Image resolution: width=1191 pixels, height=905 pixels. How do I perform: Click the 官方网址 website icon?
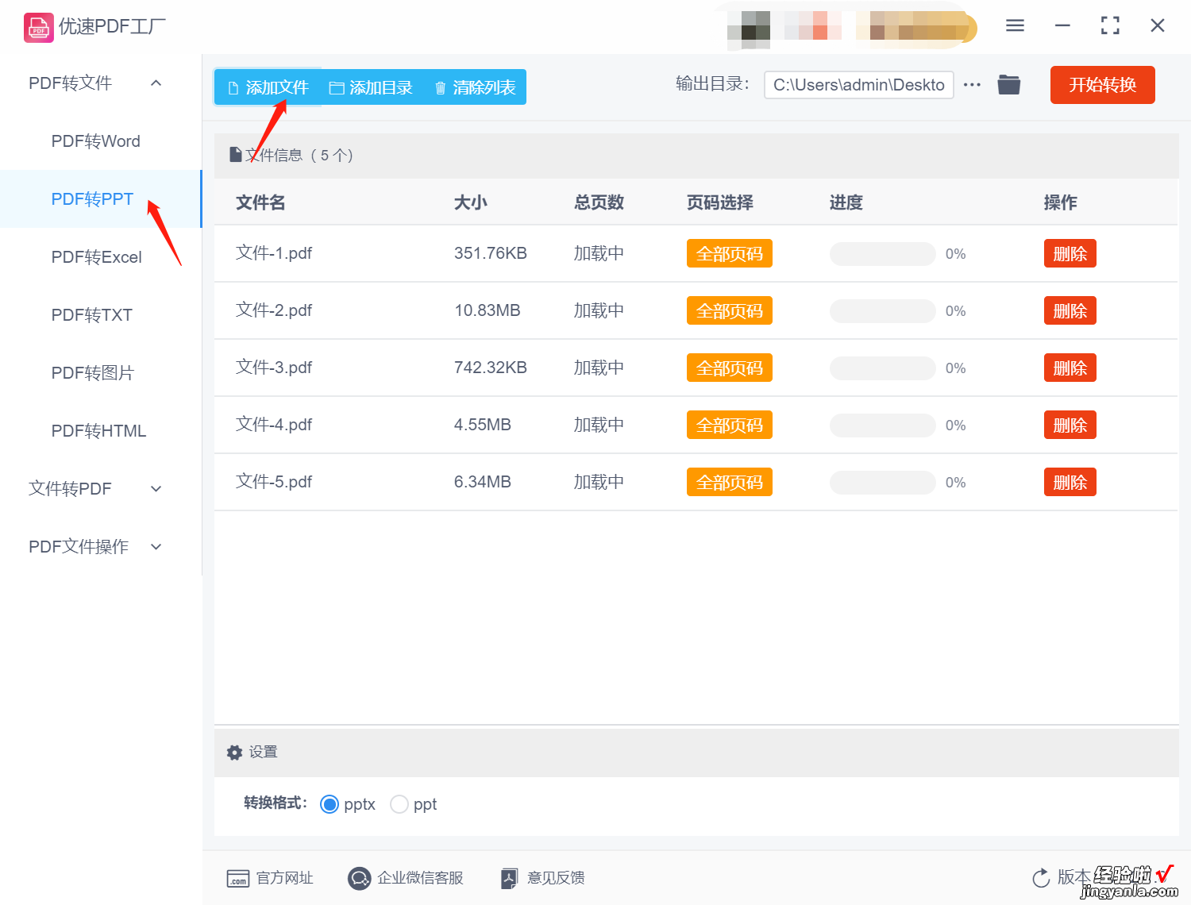(238, 878)
